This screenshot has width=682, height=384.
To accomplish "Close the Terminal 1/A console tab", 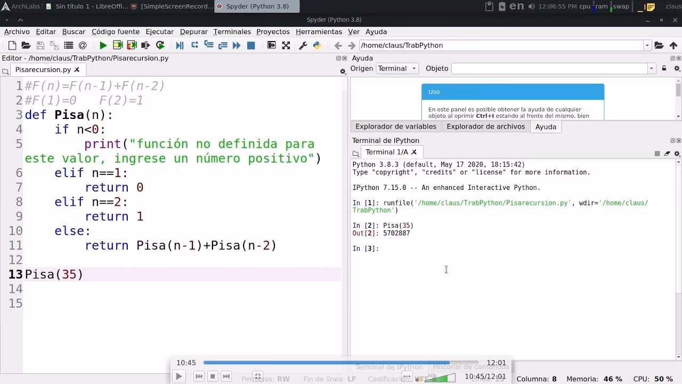I will click(414, 152).
